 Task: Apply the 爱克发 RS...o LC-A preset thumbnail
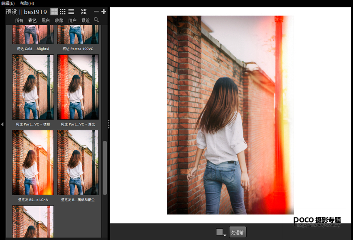coord(33,162)
